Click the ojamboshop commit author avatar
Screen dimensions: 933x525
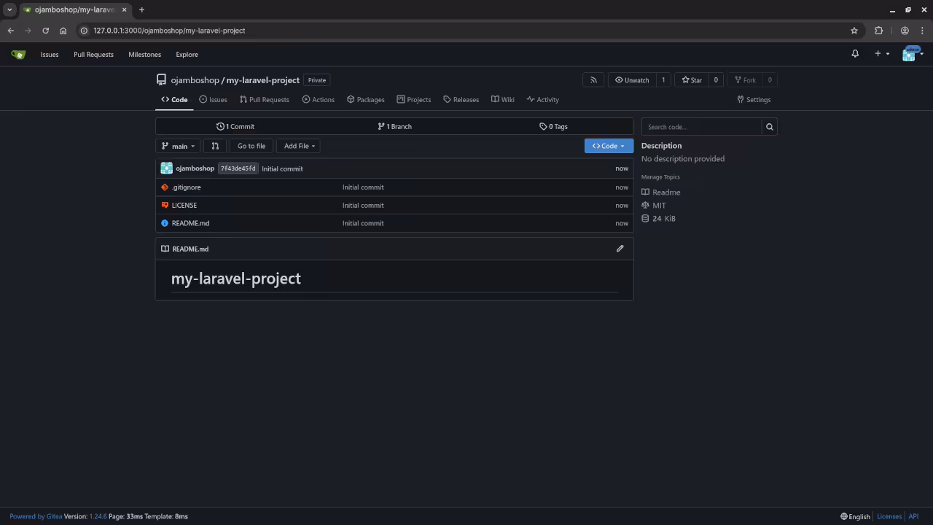click(x=166, y=168)
